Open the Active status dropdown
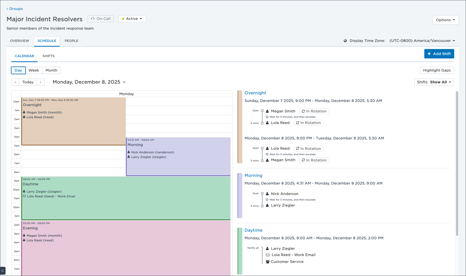The image size is (466, 276). 132,19
